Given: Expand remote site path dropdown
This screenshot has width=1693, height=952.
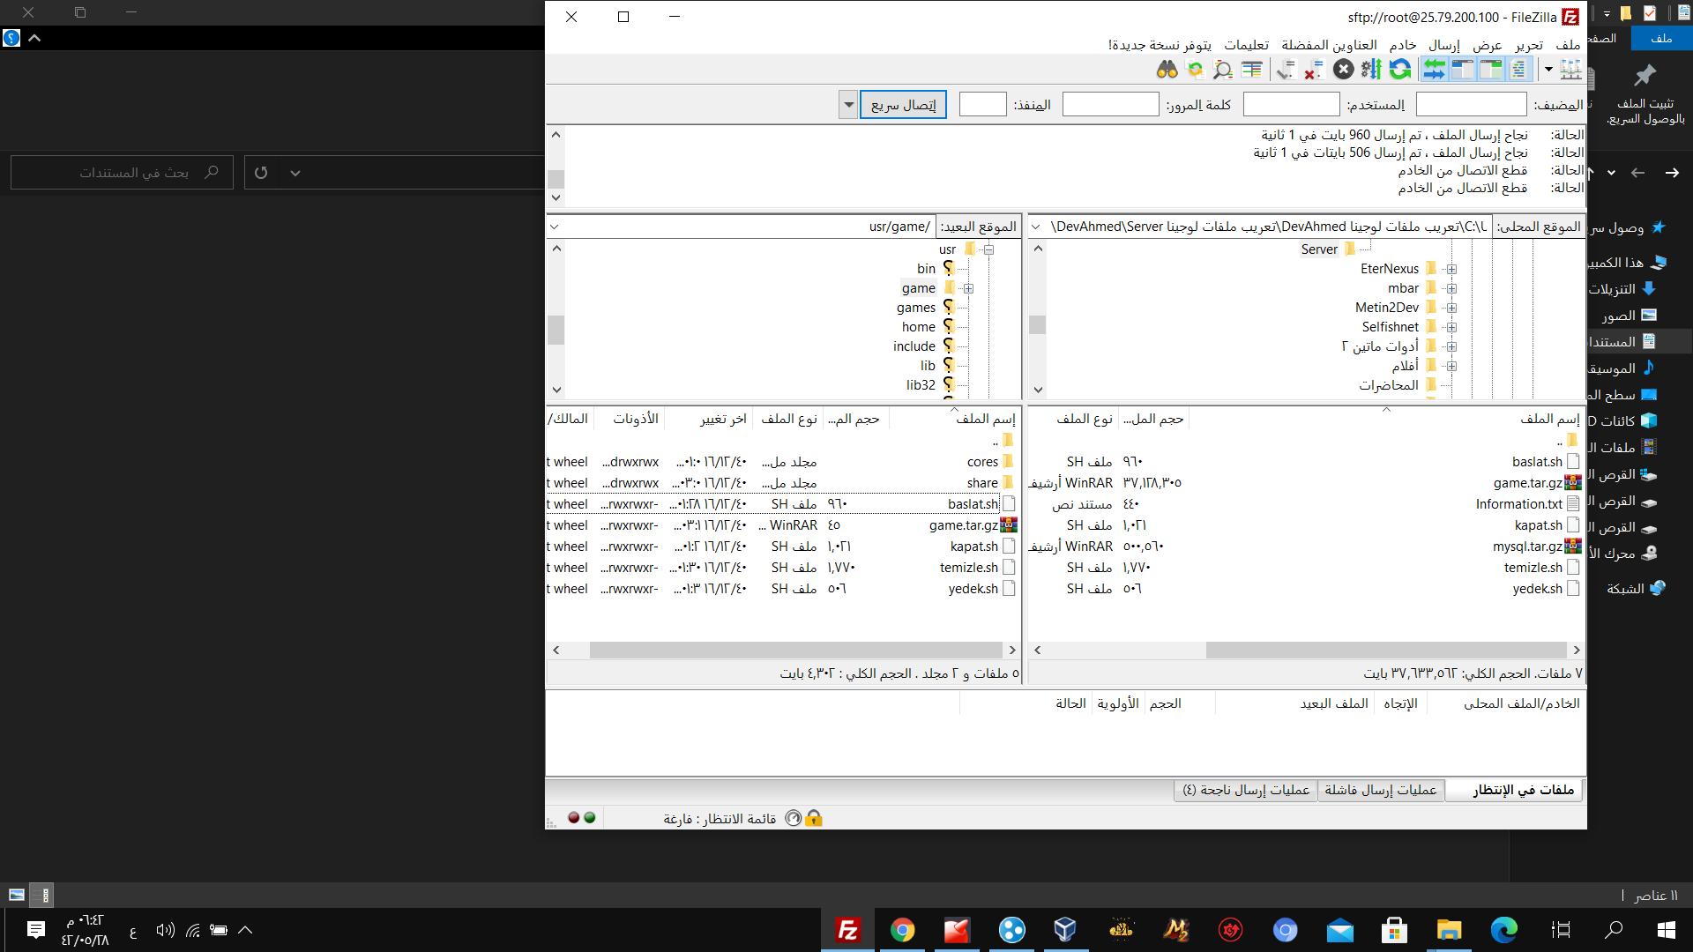Looking at the screenshot, I should [x=554, y=227].
